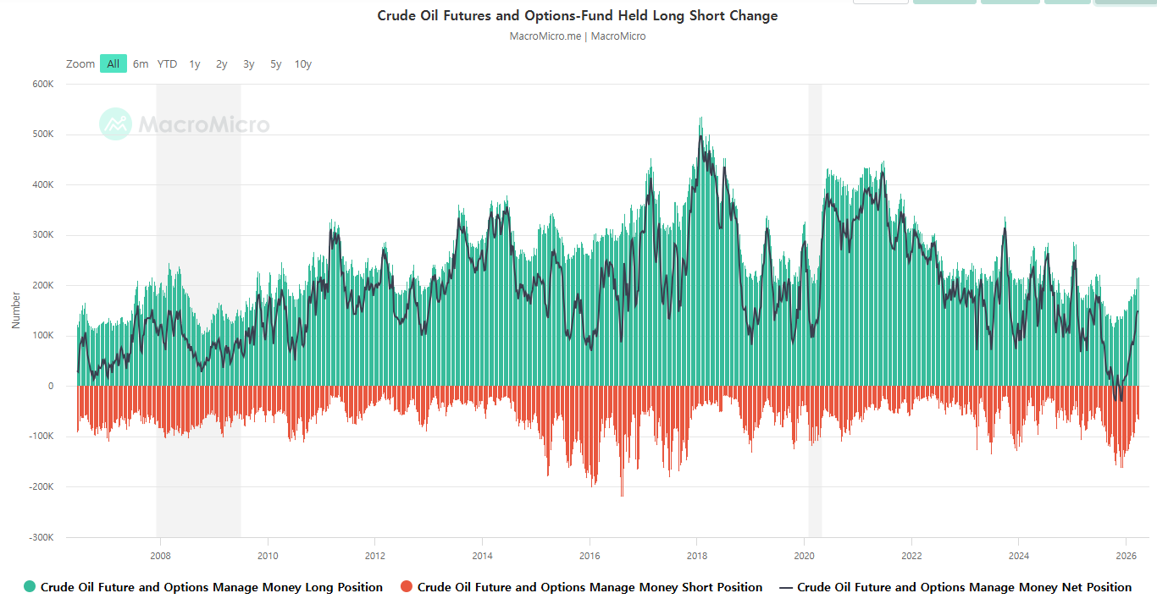1157x604 pixels.
Task: Click the MacroMicro watermark logo icon
Action: (x=115, y=124)
